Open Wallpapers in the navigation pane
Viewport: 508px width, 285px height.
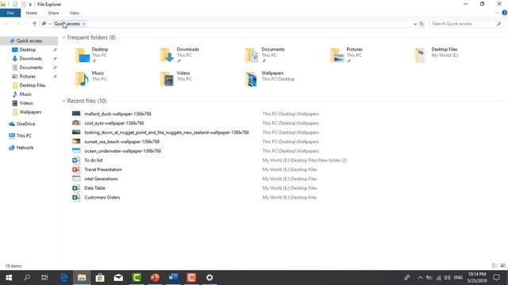pos(30,112)
